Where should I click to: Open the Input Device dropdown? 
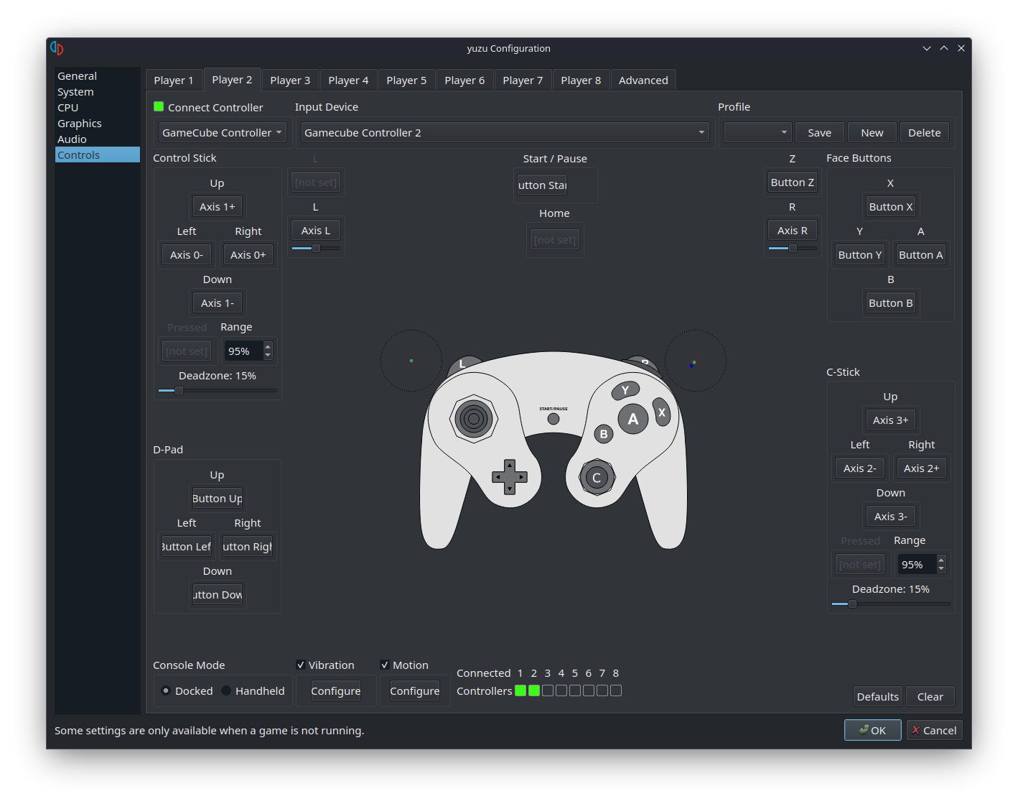pyautogui.click(x=505, y=132)
